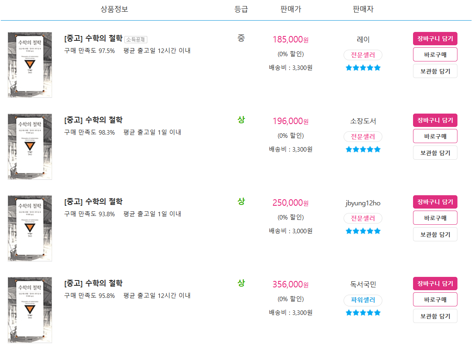The width and height of the screenshot is (474, 346).
Task: Buy the 356,000원 book with 바로구매
Action: (x=435, y=300)
